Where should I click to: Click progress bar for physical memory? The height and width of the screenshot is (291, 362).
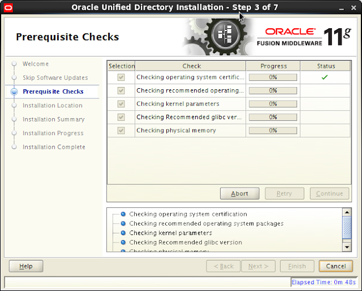tap(273, 131)
